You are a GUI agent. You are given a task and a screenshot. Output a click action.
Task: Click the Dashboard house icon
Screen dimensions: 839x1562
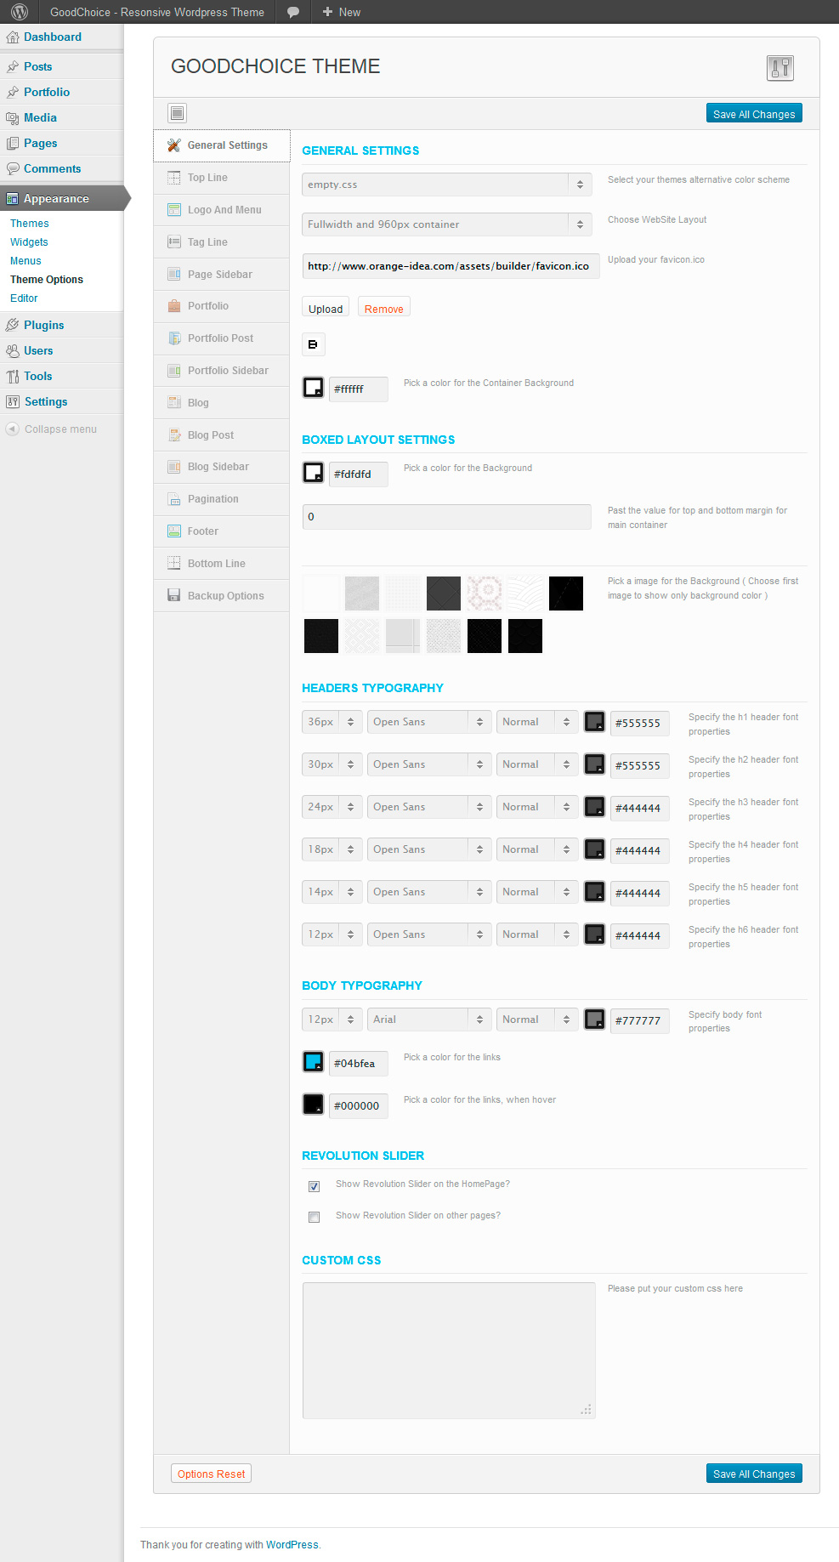click(12, 37)
